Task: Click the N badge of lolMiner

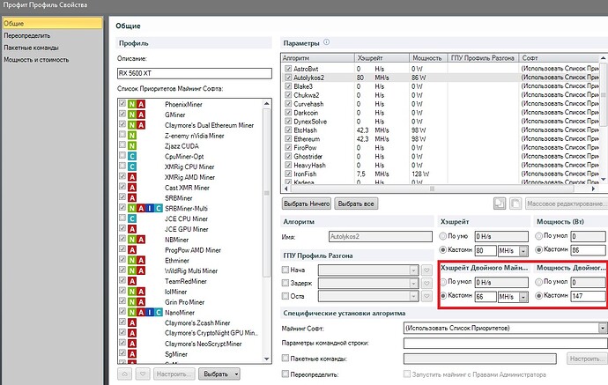Action: pyautogui.click(x=132, y=292)
